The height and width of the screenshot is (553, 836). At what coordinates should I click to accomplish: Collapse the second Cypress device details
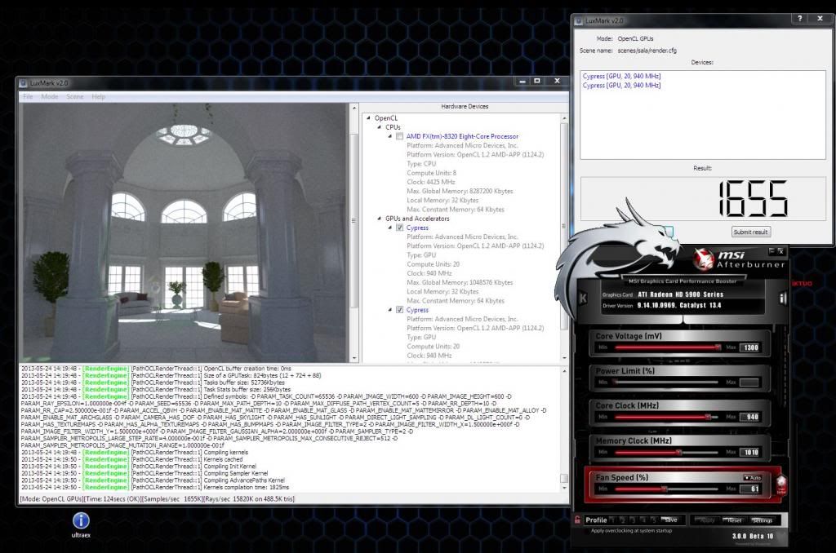pos(389,309)
